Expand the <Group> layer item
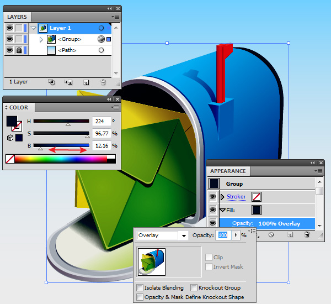Screen dimensions: 331x304 [41, 39]
